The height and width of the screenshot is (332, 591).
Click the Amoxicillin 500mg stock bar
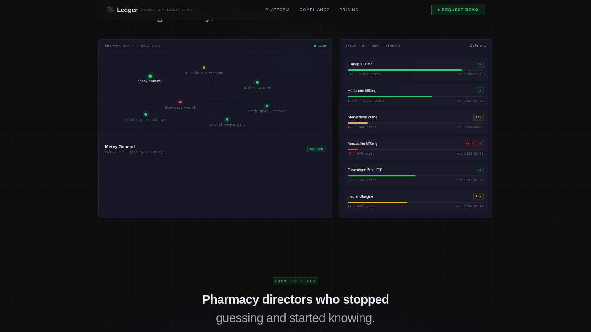click(x=415, y=149)
